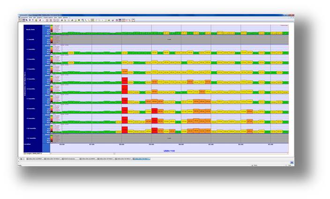
Task: Click the 003.000 marker on the location axis
Action: pyautogui.click(x=151, y=145)
